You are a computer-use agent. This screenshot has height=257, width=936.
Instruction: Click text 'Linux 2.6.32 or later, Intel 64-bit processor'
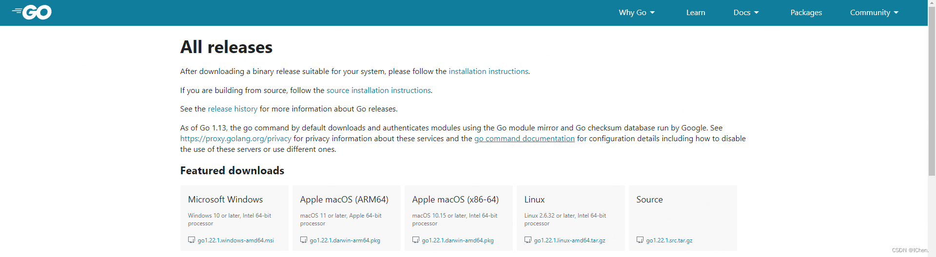pos(565,220)
